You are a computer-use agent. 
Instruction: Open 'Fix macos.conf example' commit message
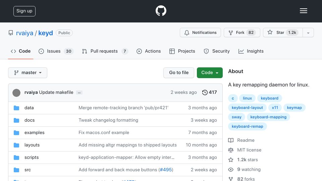pyautogui.click(x=104, y=133)
